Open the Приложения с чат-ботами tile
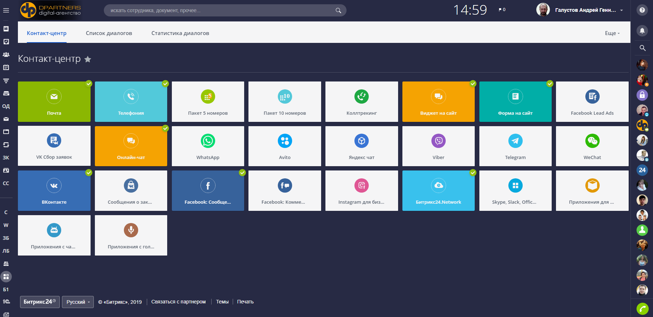Image resolution: width=653 pixels, height=317 pixels. pos(54,235)
